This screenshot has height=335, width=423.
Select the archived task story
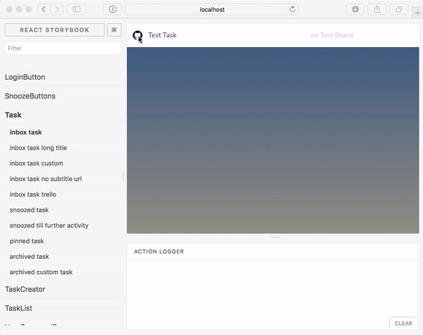click(30, 257)
